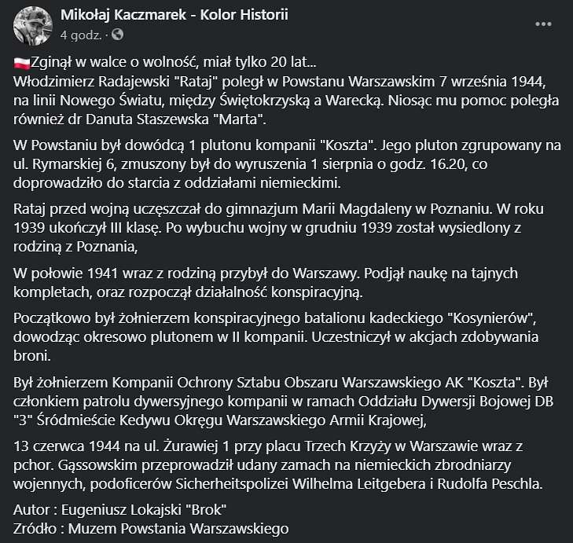Click paragraph starting 'W połowie 1941'
This screenshot has height=543, width=573.
pyautogui.click(x=266, y=282)
